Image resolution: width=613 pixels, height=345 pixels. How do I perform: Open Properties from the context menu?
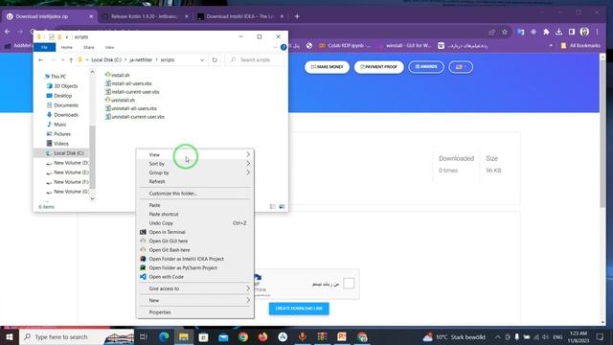195,312
